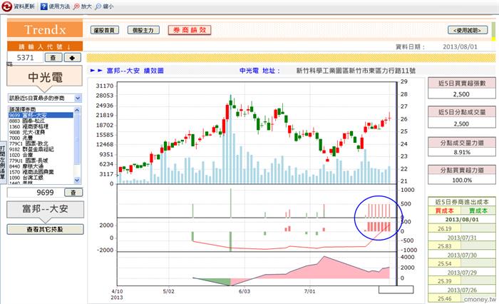
Task: Click the plus button beside stock code 5371
Action: point(73,58)
